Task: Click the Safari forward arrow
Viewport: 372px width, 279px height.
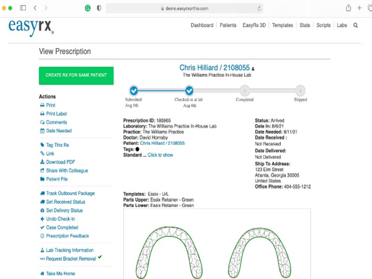Action: tap(46, 8)
